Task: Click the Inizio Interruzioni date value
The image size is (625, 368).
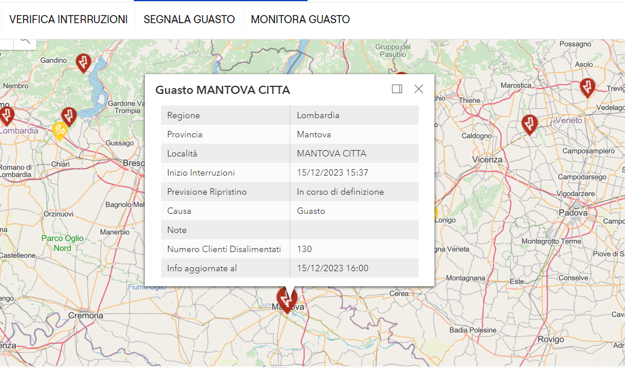Action: click(332, 173)
